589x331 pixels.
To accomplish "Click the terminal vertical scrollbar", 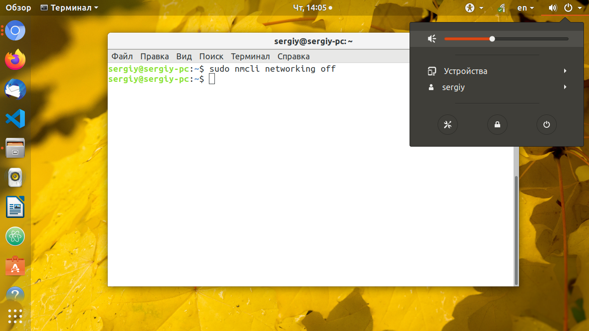I will point(516,230).
